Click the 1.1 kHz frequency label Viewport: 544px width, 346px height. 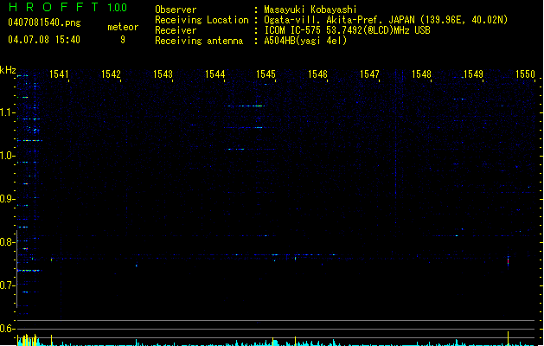click(7, 112)
